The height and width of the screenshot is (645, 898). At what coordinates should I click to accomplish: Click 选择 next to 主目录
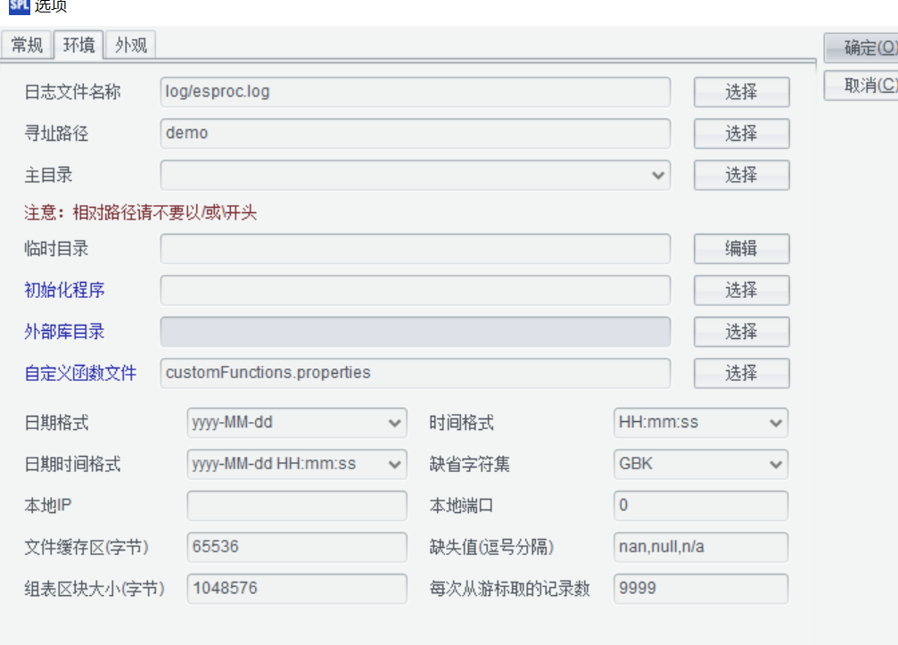click(x=741, y=175)
